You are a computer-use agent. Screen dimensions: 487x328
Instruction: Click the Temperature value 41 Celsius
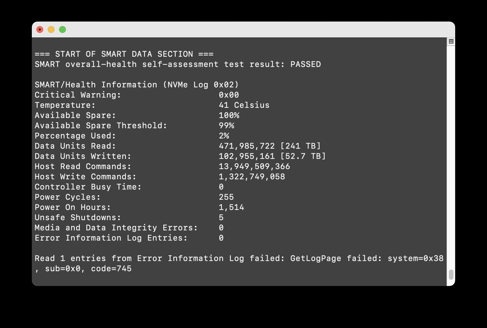(x=244, y=105)
